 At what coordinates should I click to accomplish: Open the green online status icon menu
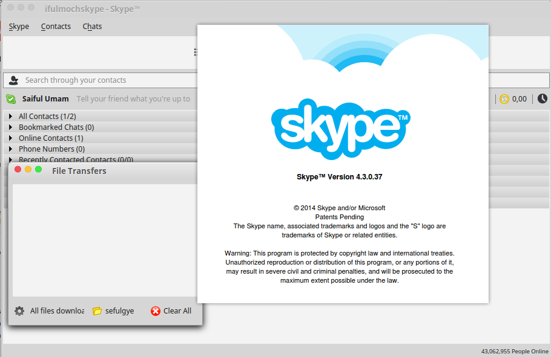[11, 99]
